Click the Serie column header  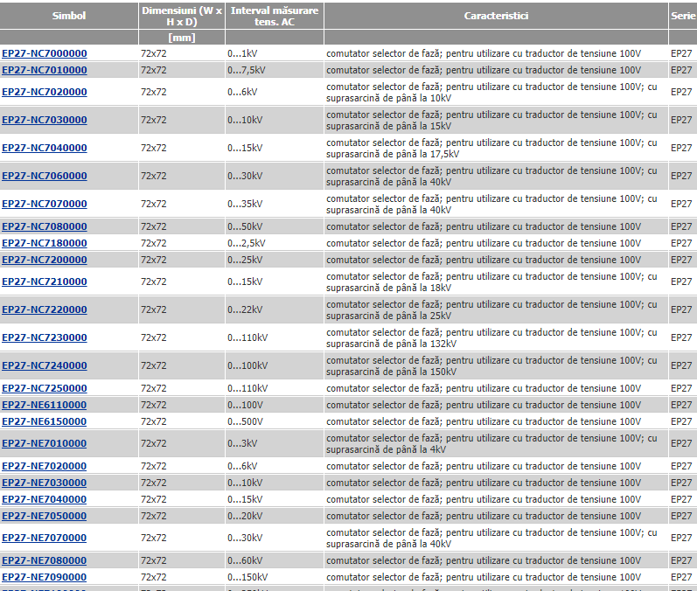[x=682, y=16]
